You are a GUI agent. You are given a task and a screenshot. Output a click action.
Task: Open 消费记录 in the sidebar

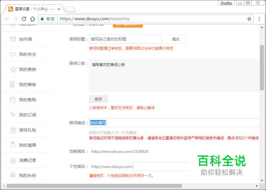(27, 160)
